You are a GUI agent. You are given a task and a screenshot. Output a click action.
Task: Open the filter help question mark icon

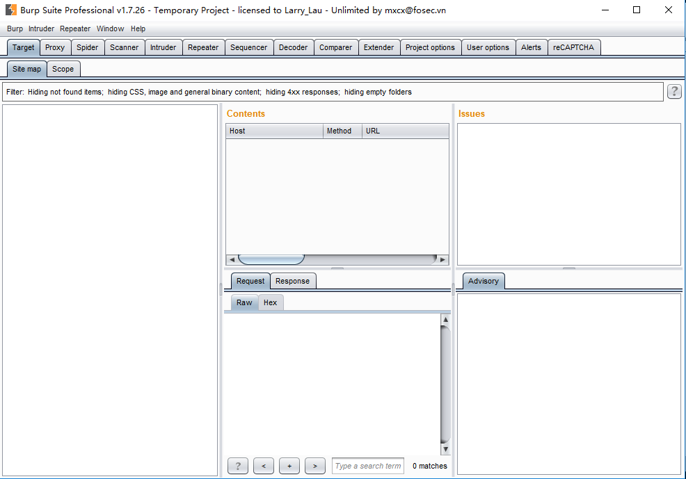(674, 91)
